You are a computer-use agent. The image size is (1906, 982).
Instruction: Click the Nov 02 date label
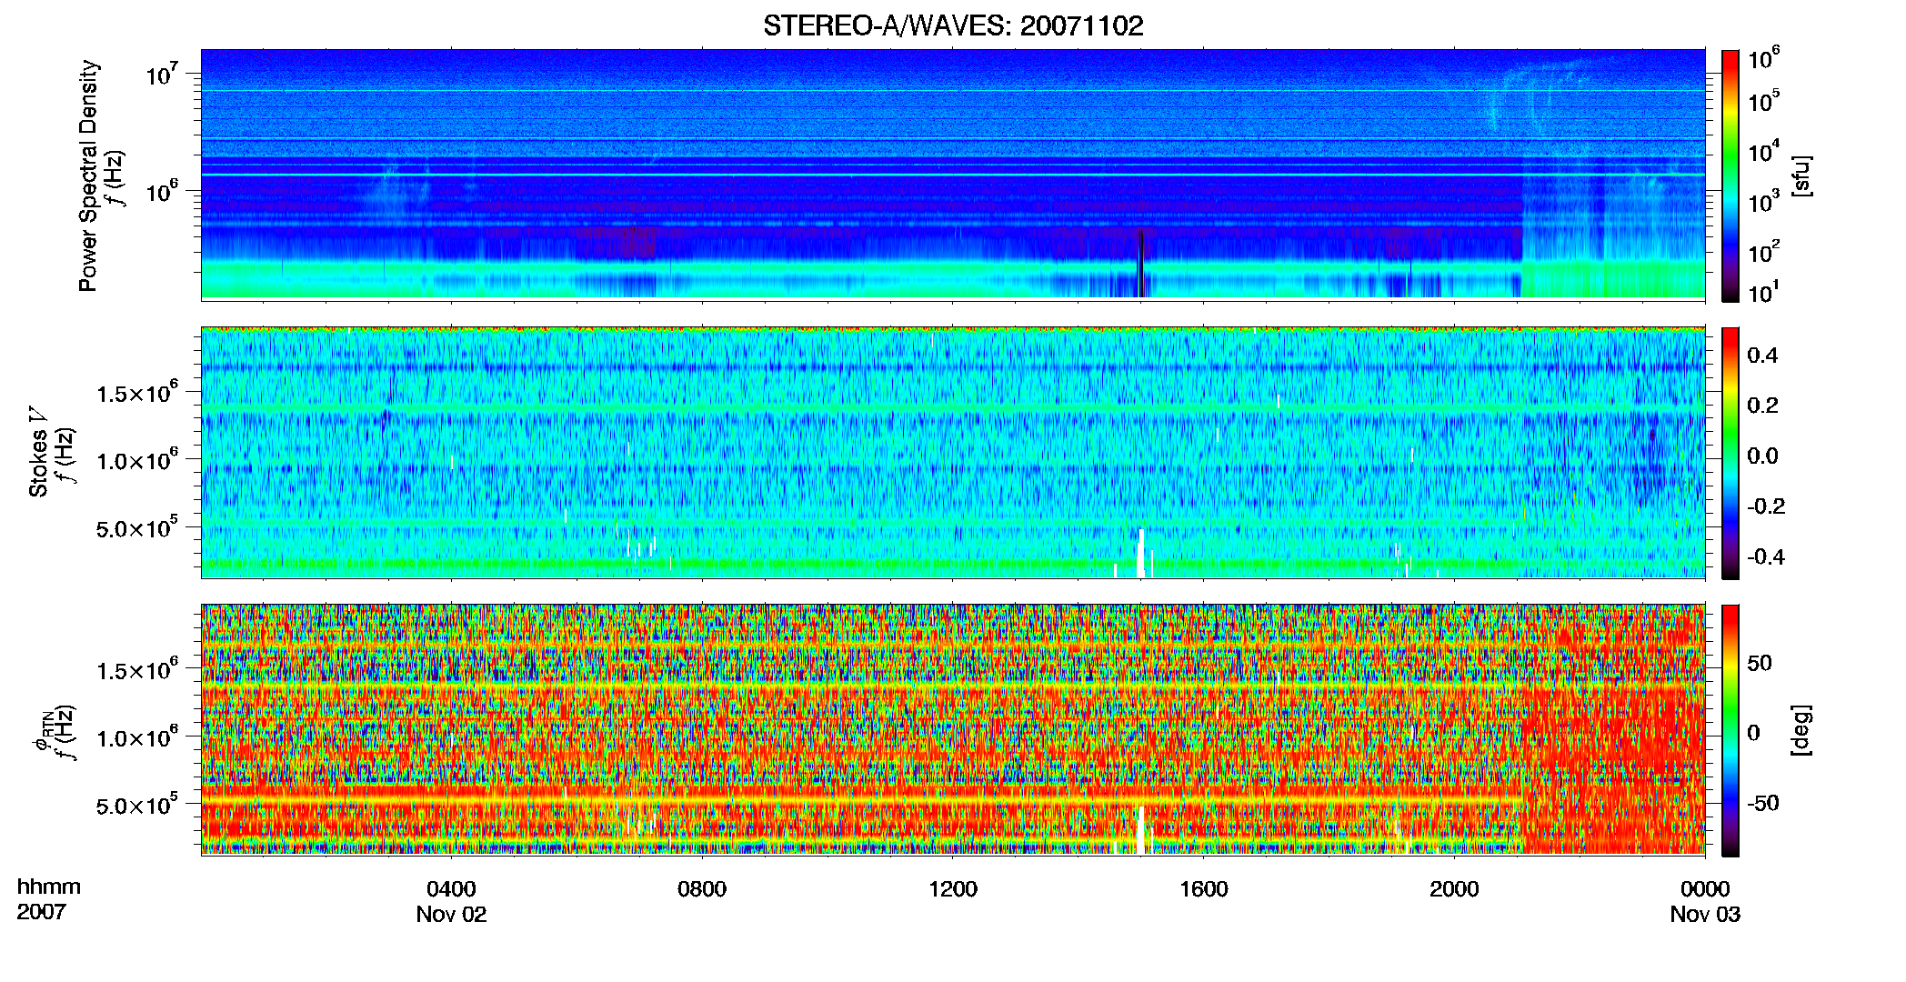click(451, 915)
